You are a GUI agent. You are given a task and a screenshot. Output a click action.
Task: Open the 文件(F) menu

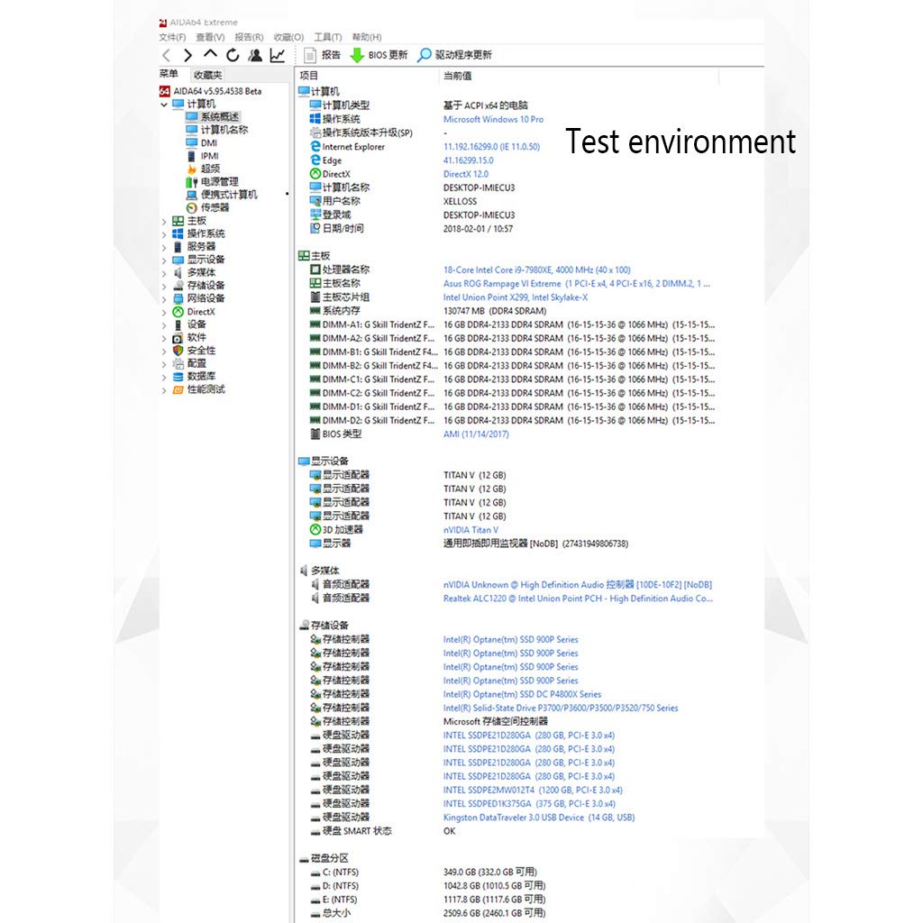pyautogui.click(x=172, y=37)
